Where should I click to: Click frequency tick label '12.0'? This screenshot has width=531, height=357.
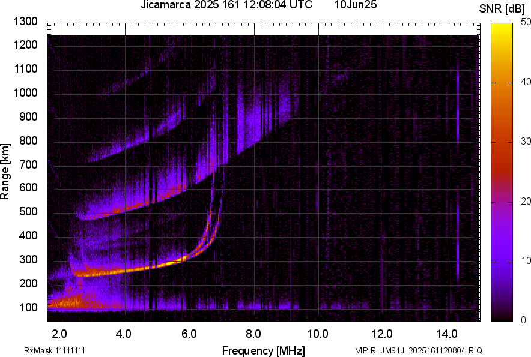pyautogui.click(x=383, y=334)
